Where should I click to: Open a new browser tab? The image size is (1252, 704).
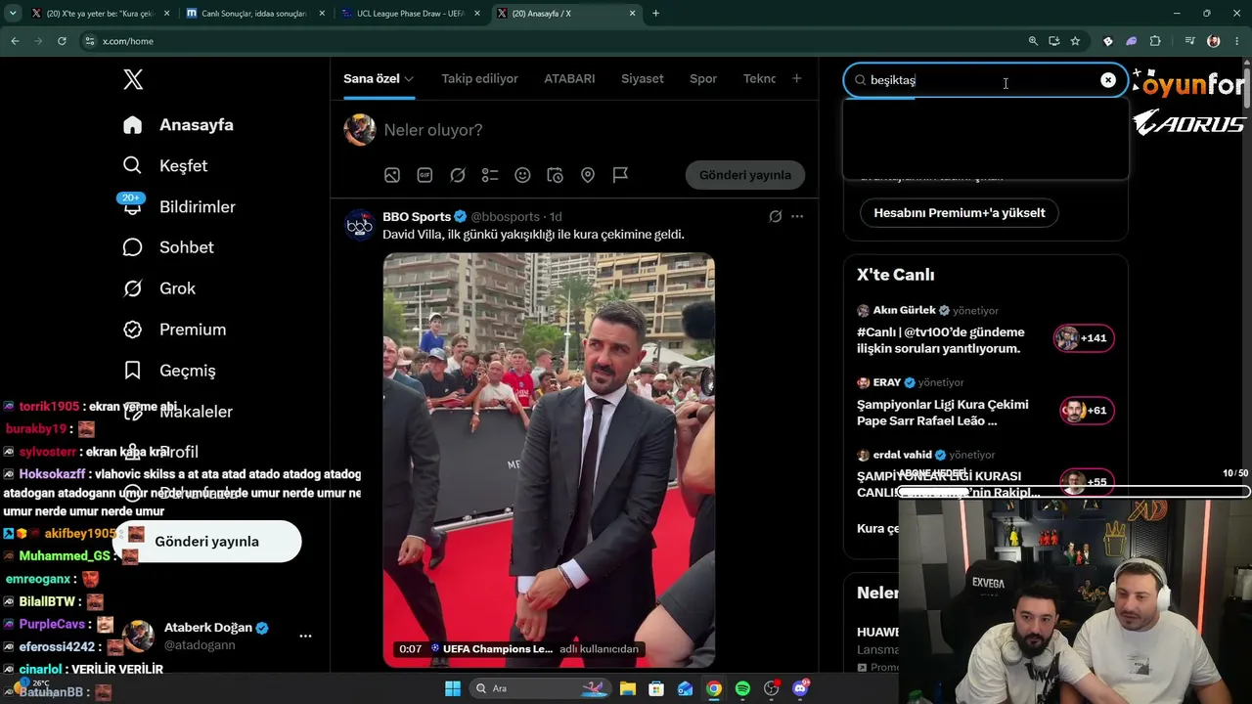tap(655, 14)
